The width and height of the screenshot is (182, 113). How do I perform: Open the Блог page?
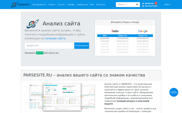92,5
